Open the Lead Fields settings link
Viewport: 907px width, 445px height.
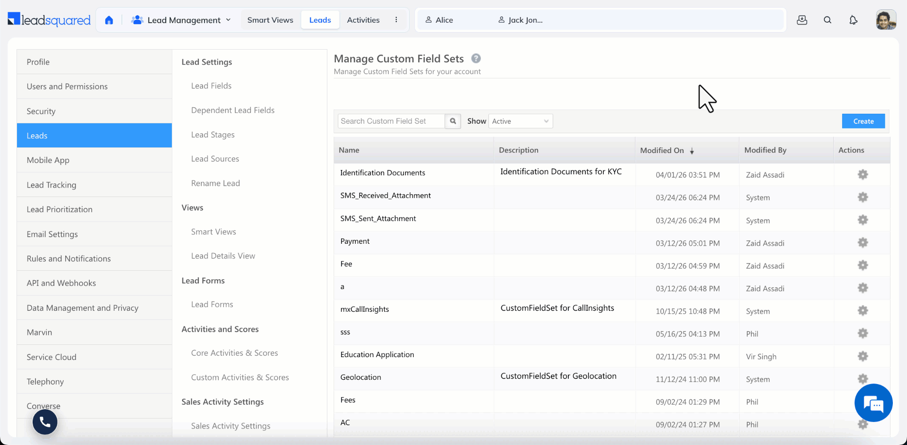211,86
